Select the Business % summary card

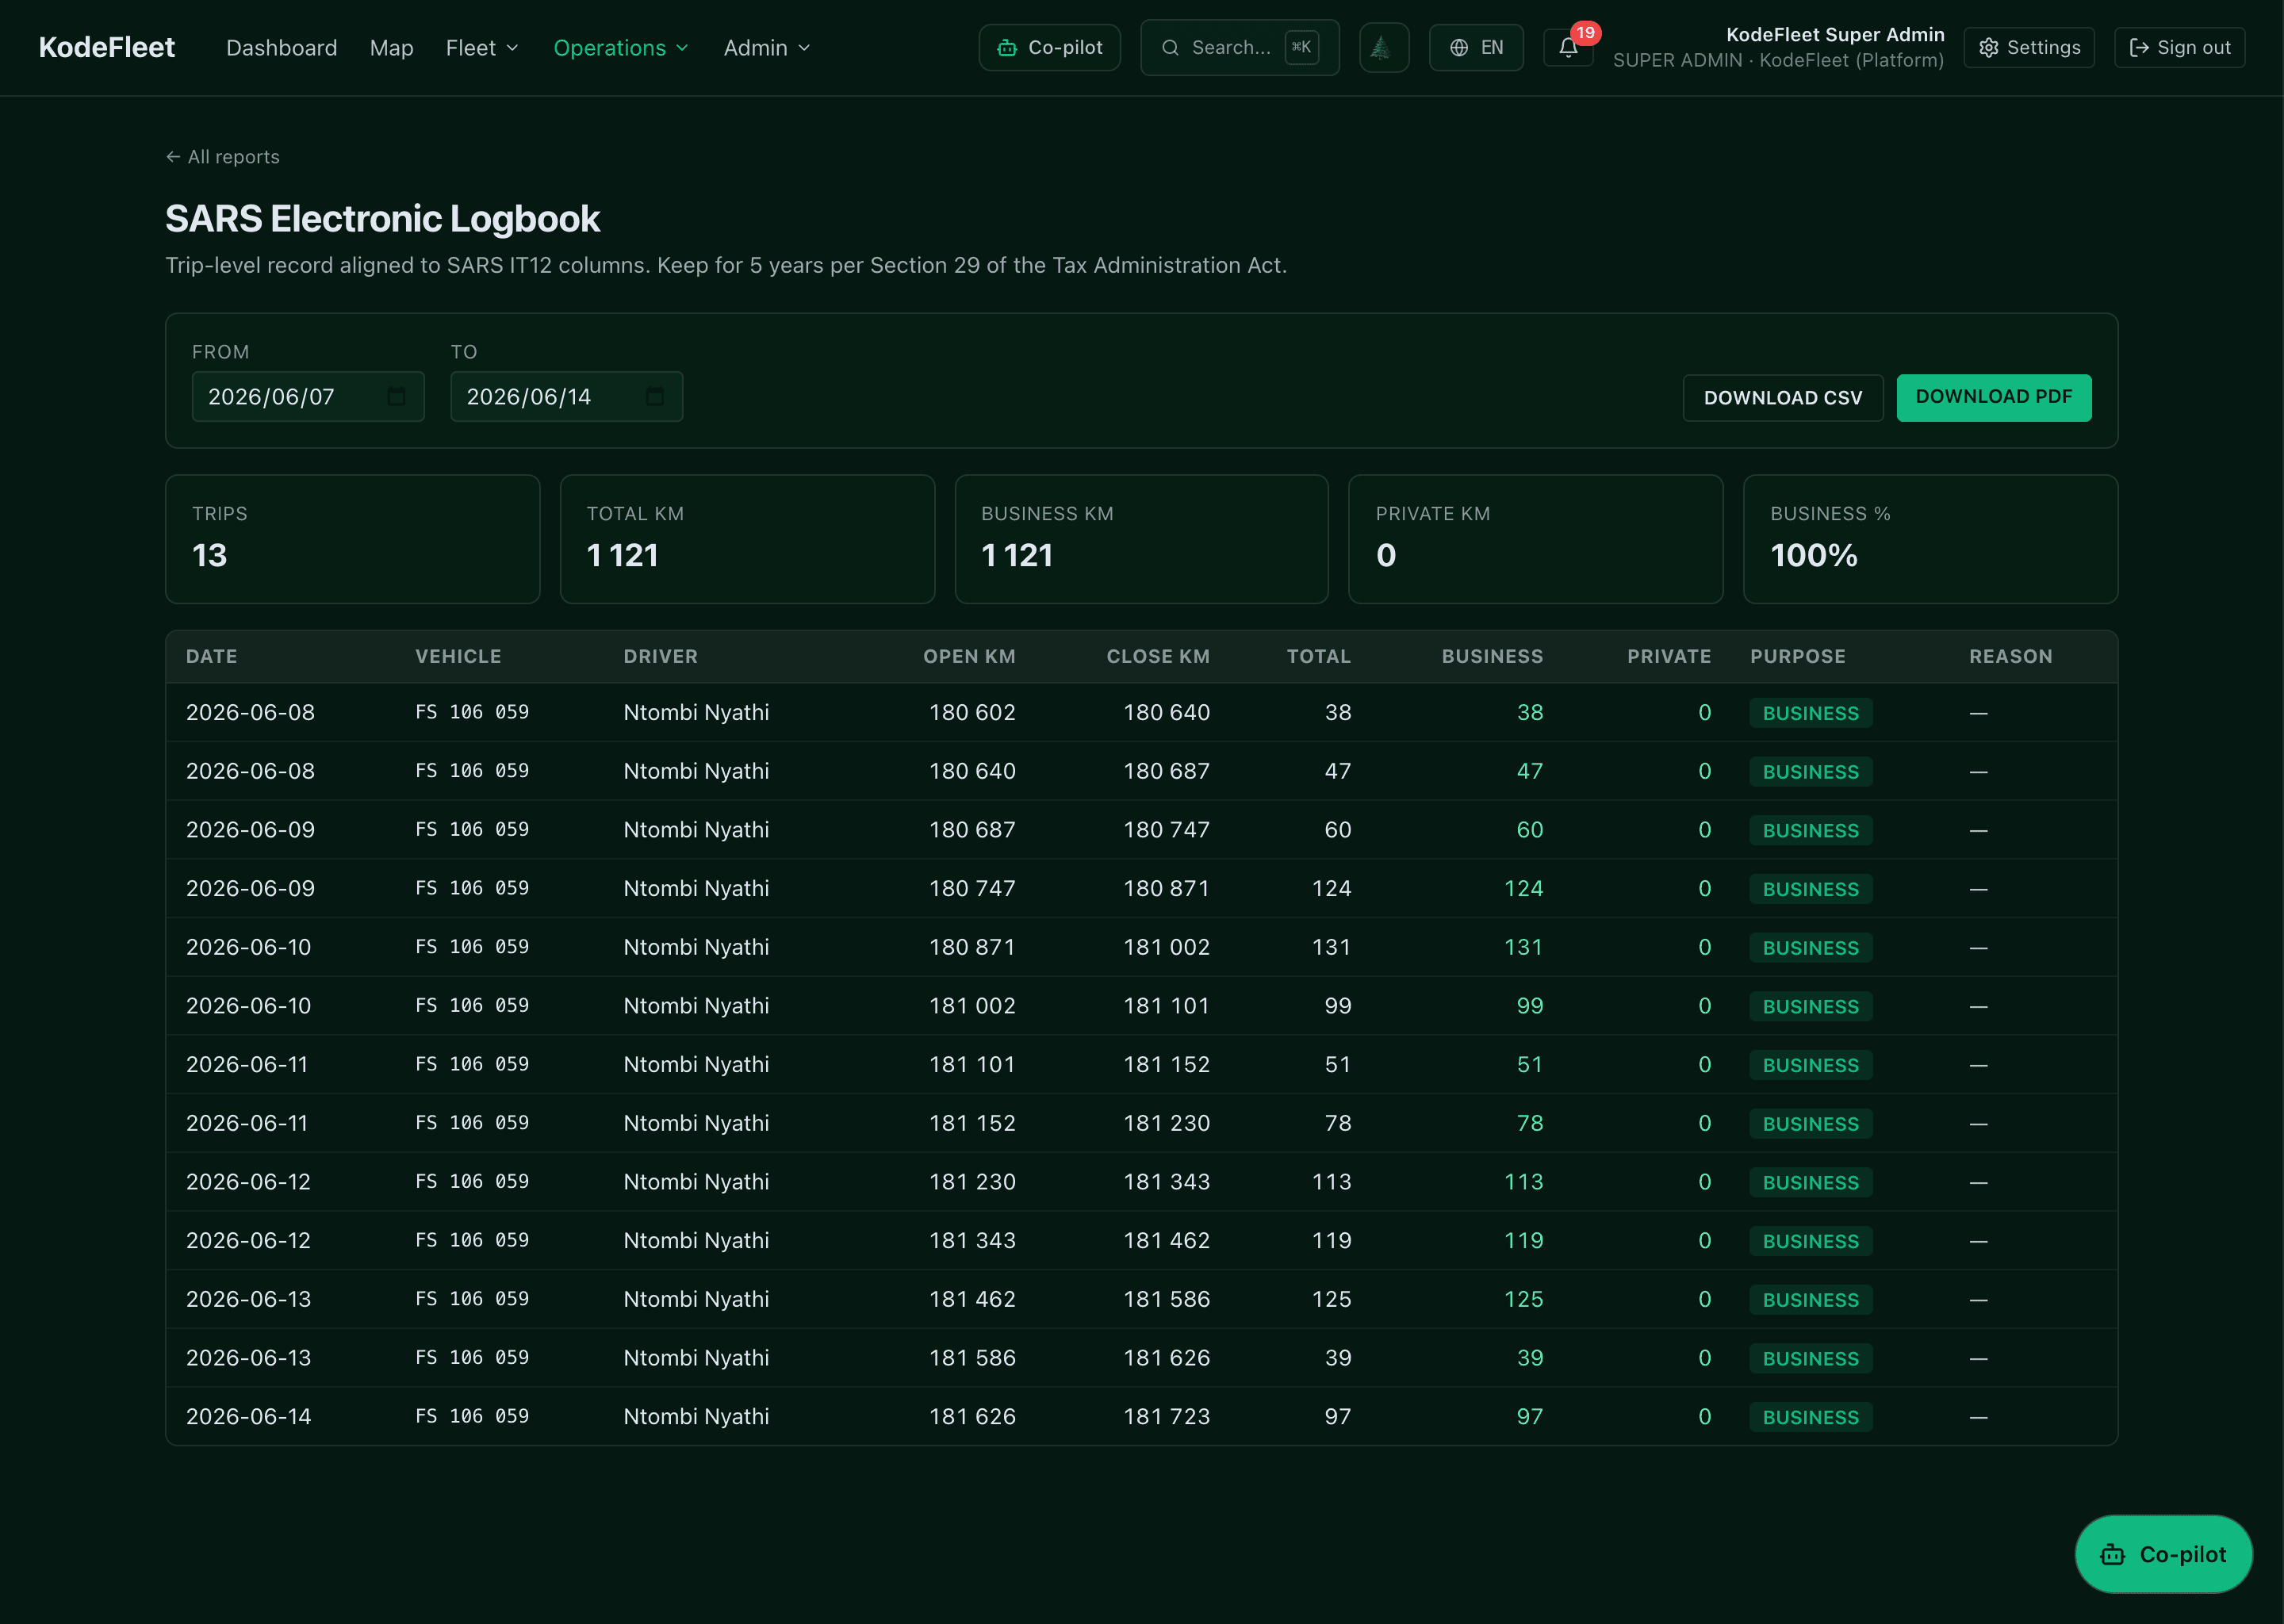pyautogui.click(x=1930, y=539)
